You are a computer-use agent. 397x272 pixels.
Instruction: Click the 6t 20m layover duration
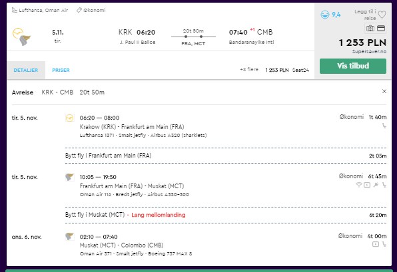click(x=378, y=215)
